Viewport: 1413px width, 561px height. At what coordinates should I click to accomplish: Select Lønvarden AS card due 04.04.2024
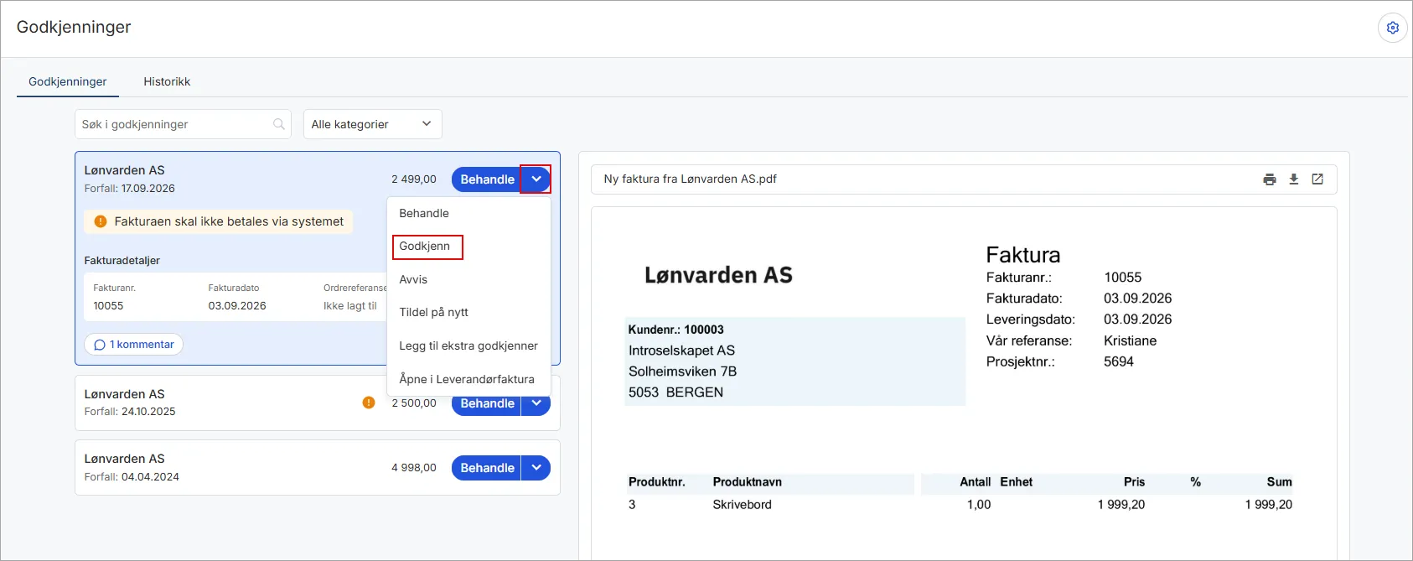pos(317,468)
